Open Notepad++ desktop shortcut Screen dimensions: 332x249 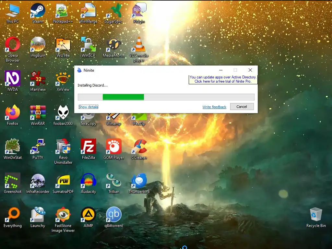(63, 13)
